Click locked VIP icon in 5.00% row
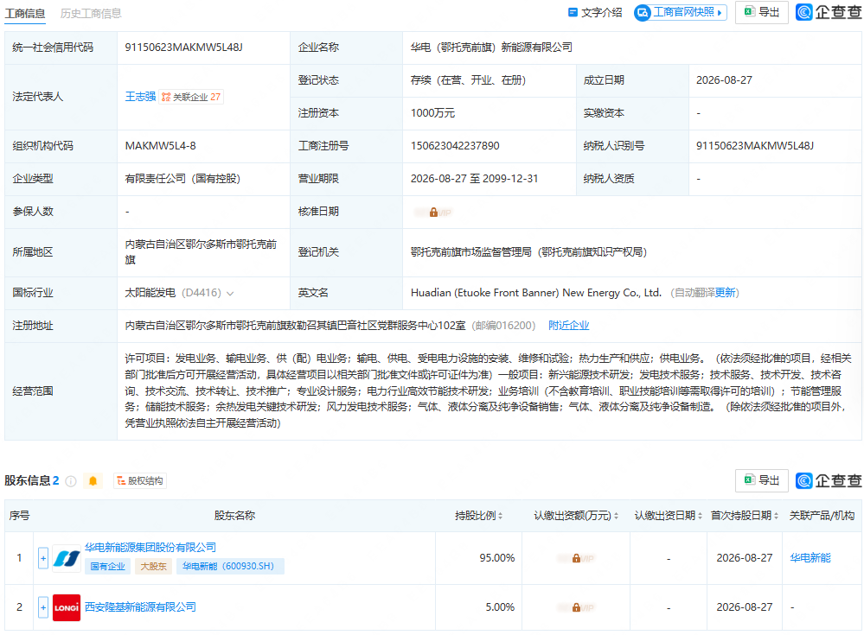This screenshot has height=635, width=864. click(576, 607)
